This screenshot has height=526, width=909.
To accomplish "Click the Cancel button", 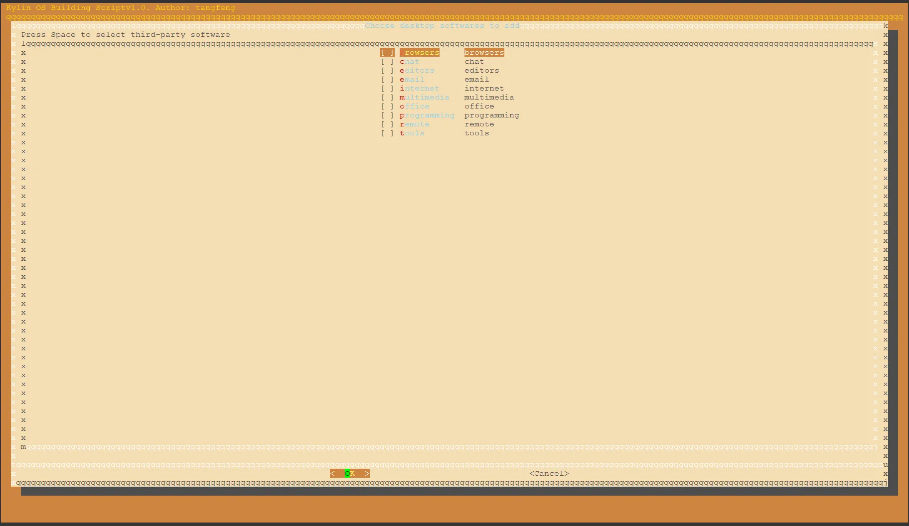I will coord(549,474).
